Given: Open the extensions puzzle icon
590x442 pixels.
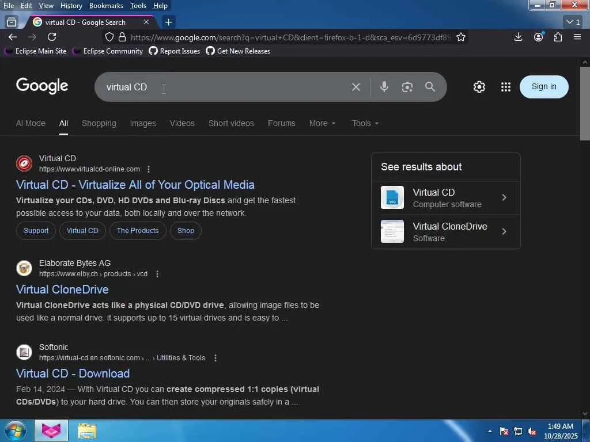Looking at the screenshot, I should tap(558, 37).
